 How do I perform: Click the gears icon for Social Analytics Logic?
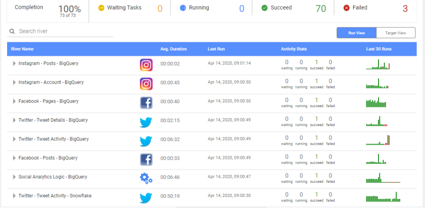[x=146, y=178]
